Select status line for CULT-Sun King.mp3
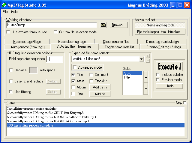The width and height of the screenshot is (192, 143). pos(96,113)
